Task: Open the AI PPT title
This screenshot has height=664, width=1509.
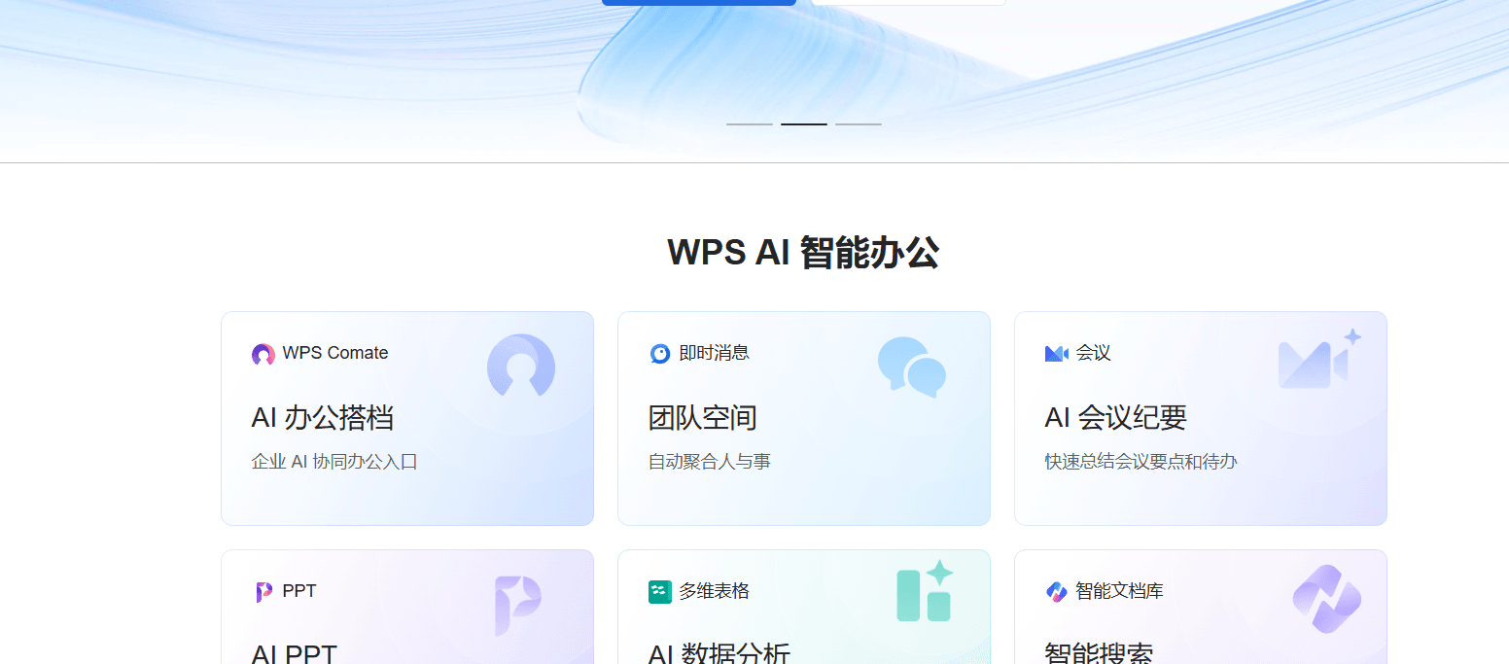Action: (295, 653)
